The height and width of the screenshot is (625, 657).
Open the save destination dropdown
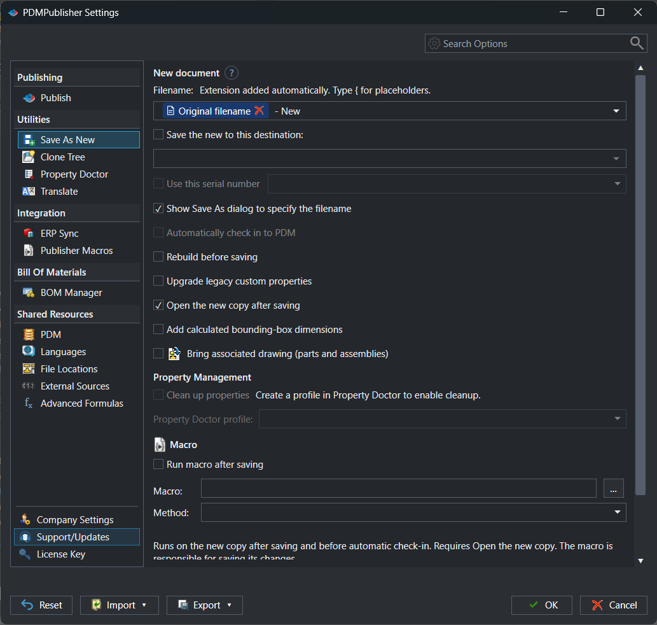click(616, 159)
